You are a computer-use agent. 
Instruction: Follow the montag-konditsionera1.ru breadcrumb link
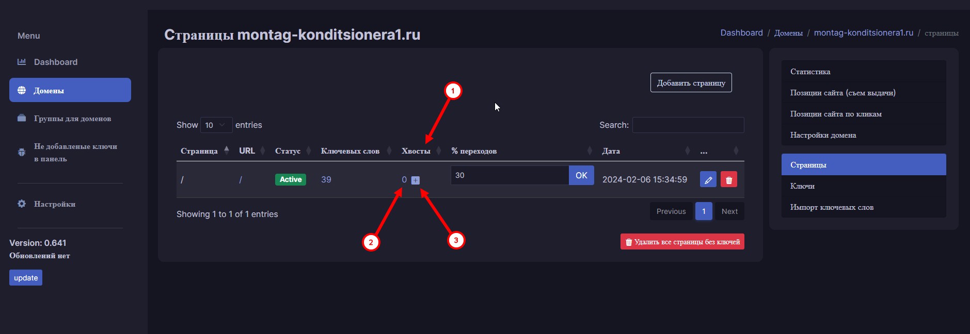click(x=864, y=32)
